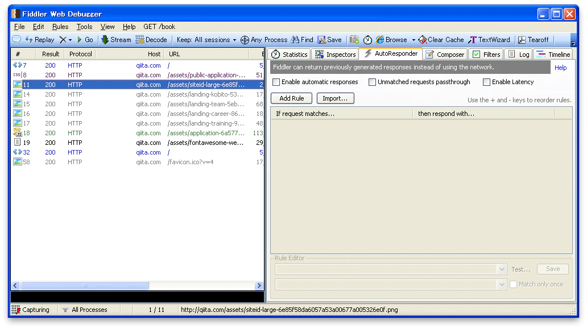Sort sessions by Protocol column
Image resolution: width=587 pixels, height=329 pixels.
click(80, 54)
